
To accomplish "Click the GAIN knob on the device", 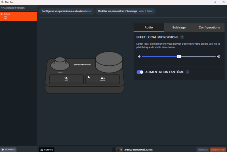I will (x=60, y=63).
